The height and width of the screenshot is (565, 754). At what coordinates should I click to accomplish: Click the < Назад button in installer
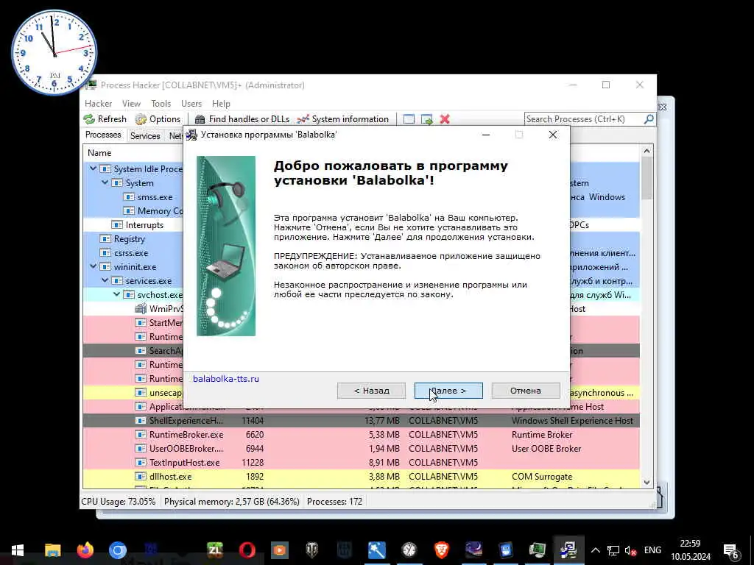(x=371, y=391)
